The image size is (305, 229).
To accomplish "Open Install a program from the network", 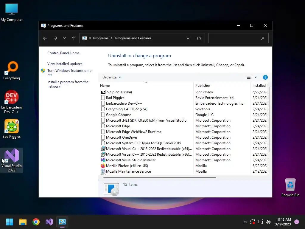I will [68, 84].
